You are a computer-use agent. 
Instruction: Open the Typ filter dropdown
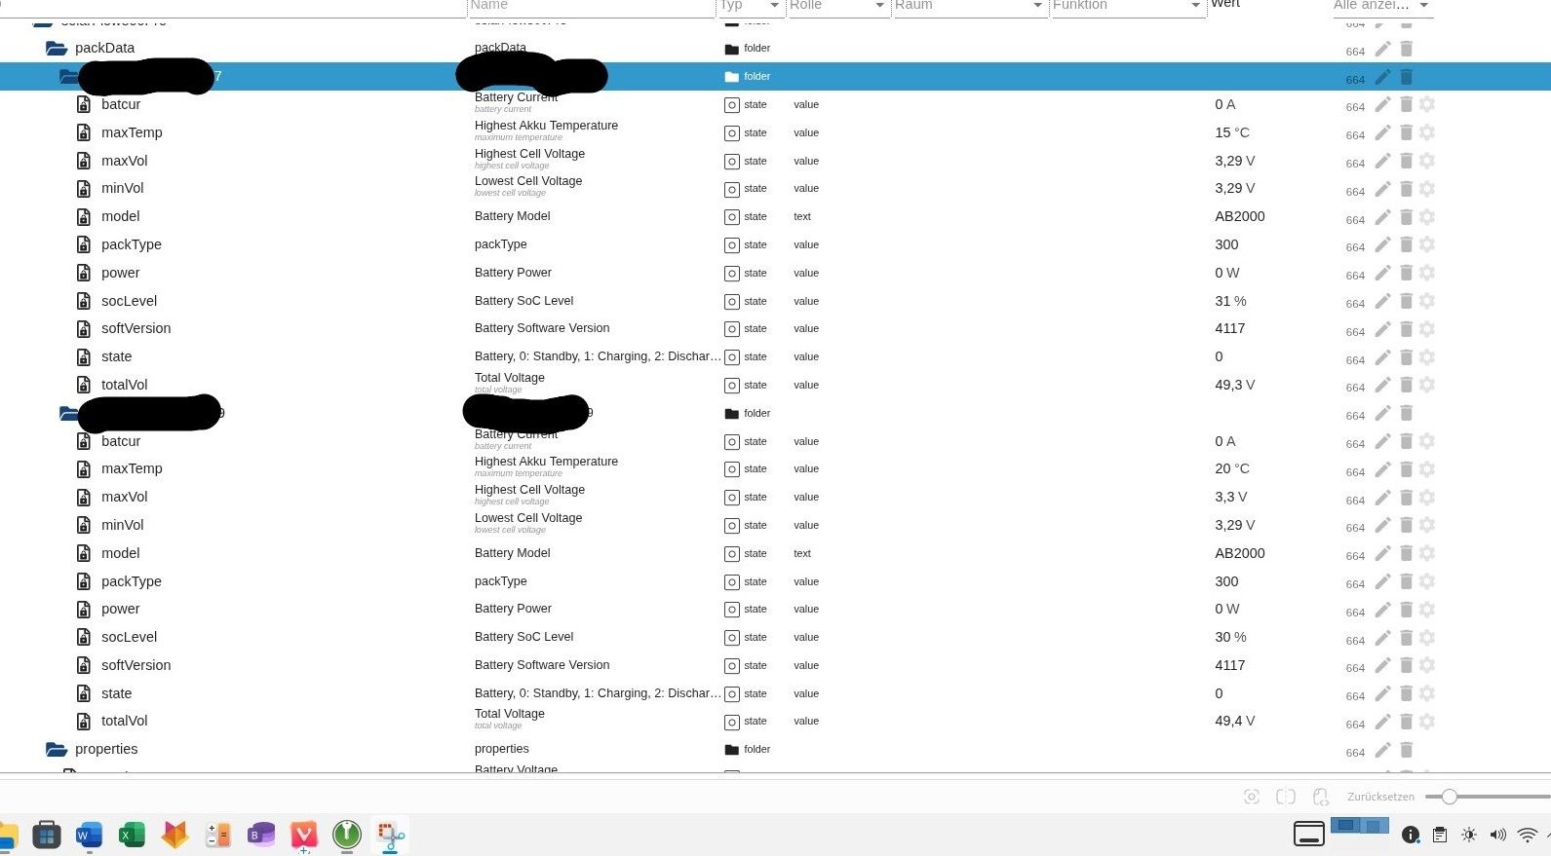click(774, 6)
